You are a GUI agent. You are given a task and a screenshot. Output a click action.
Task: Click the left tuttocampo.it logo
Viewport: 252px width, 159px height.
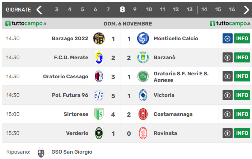coord(26,24)
